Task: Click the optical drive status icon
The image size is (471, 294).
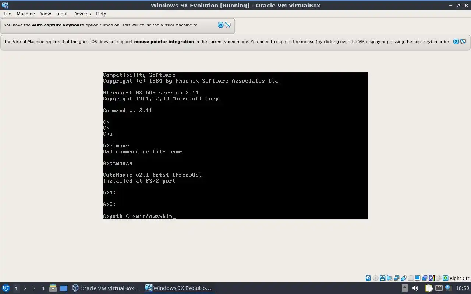Action: pos(375,278)
